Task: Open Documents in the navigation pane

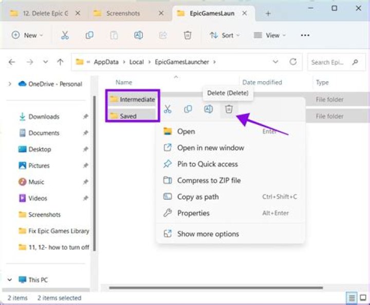Action: (44, 133)
